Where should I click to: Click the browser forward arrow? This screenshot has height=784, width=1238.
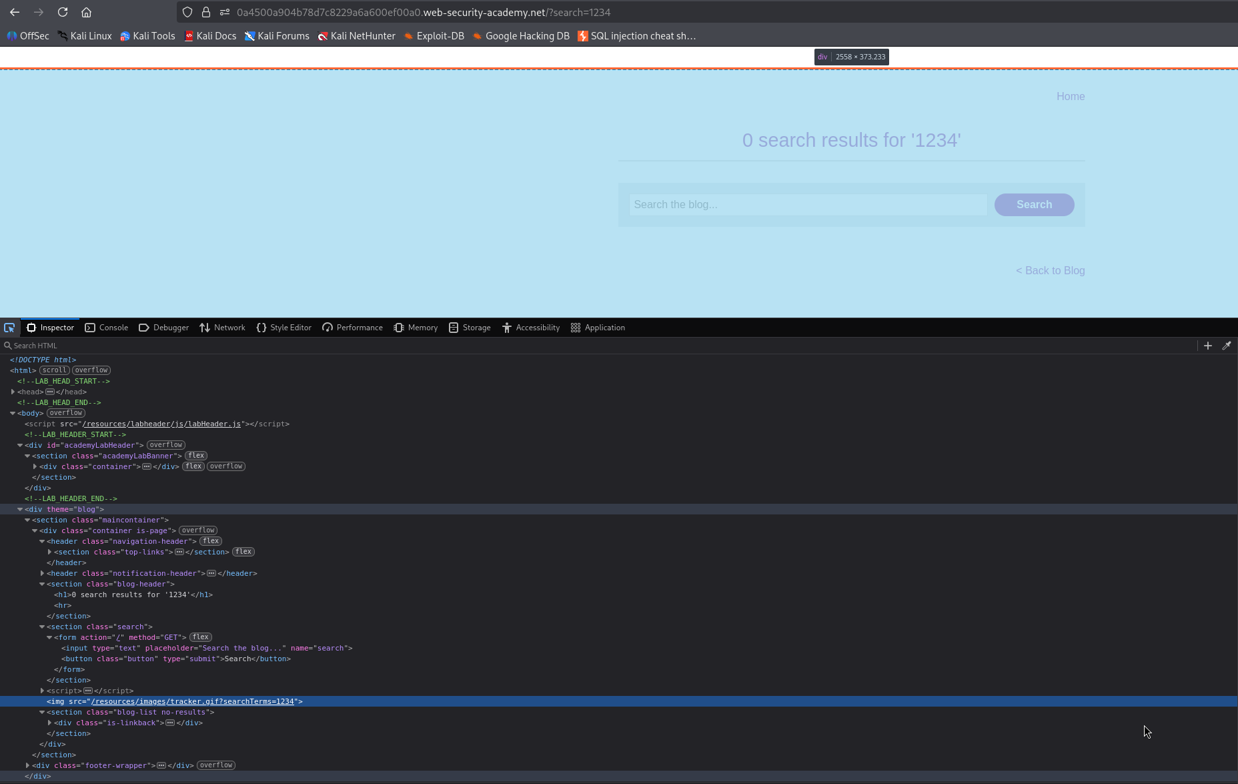[39, 12]
